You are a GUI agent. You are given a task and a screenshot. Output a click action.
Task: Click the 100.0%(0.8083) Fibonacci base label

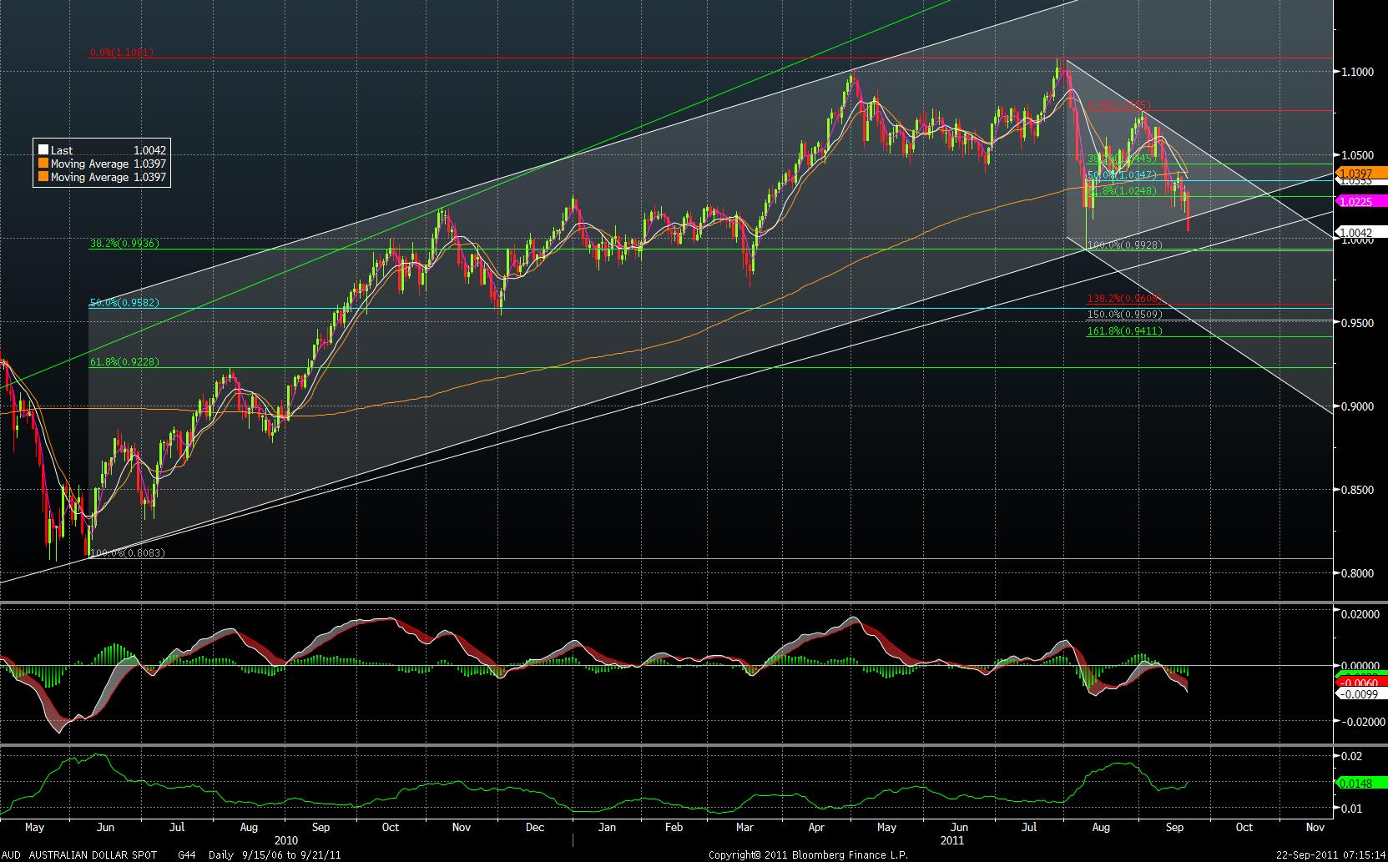[x=124, y=553]
